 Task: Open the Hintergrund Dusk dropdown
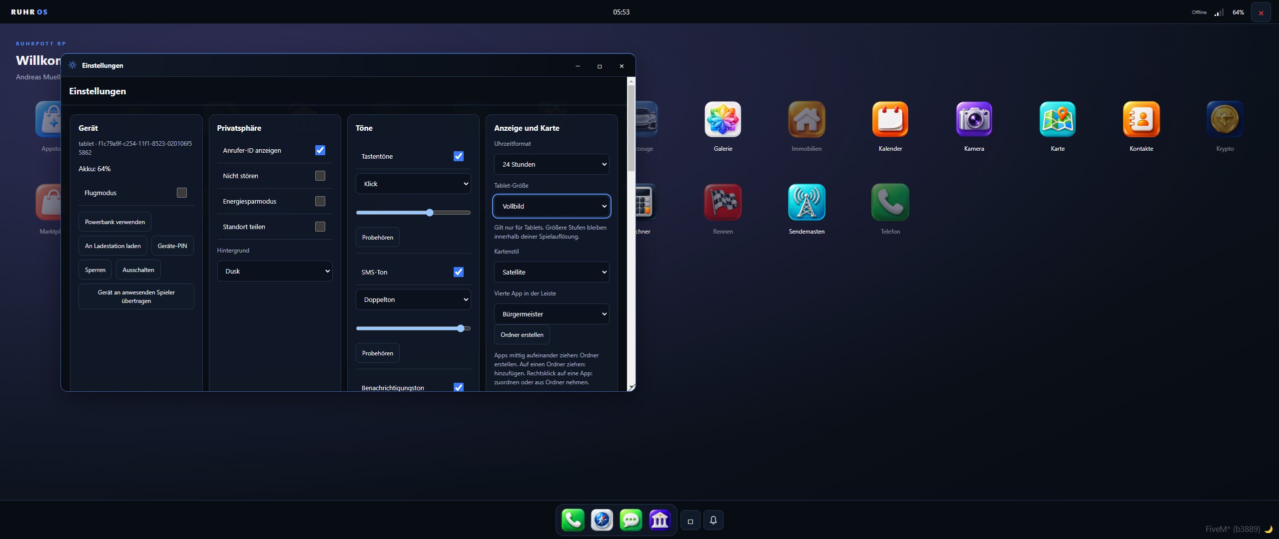click(x=275, y=271)
